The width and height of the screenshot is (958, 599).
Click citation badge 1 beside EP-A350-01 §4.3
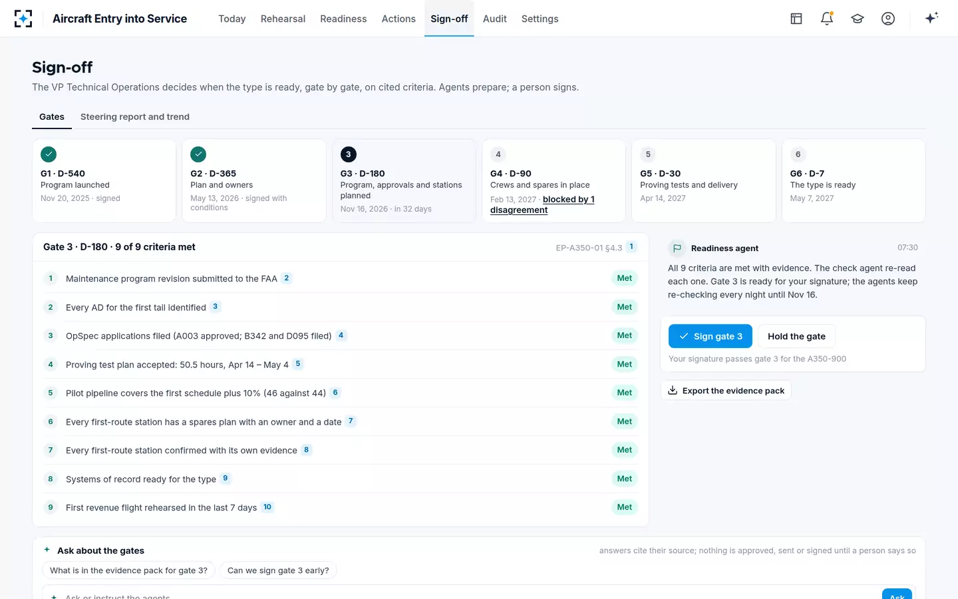[x=631, y=247]
